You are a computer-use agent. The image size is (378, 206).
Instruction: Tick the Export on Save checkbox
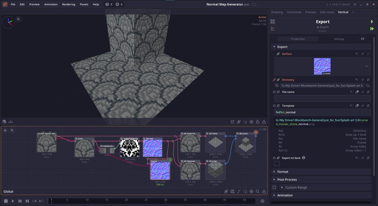click(277, 164)
